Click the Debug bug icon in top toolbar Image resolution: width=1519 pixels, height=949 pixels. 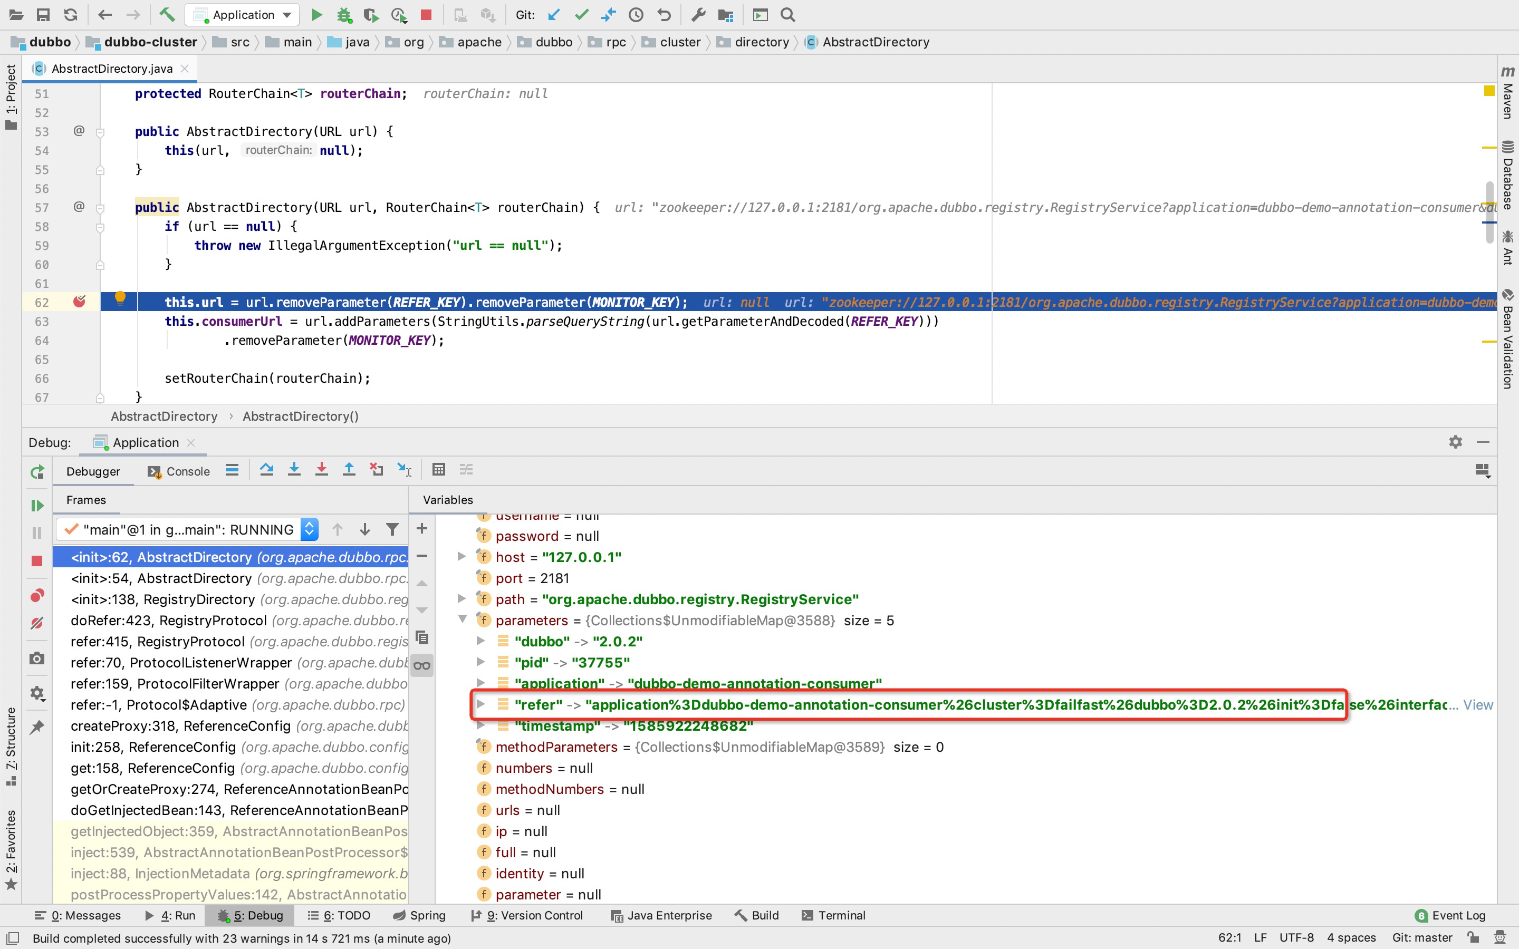click(x=344, y=14)
